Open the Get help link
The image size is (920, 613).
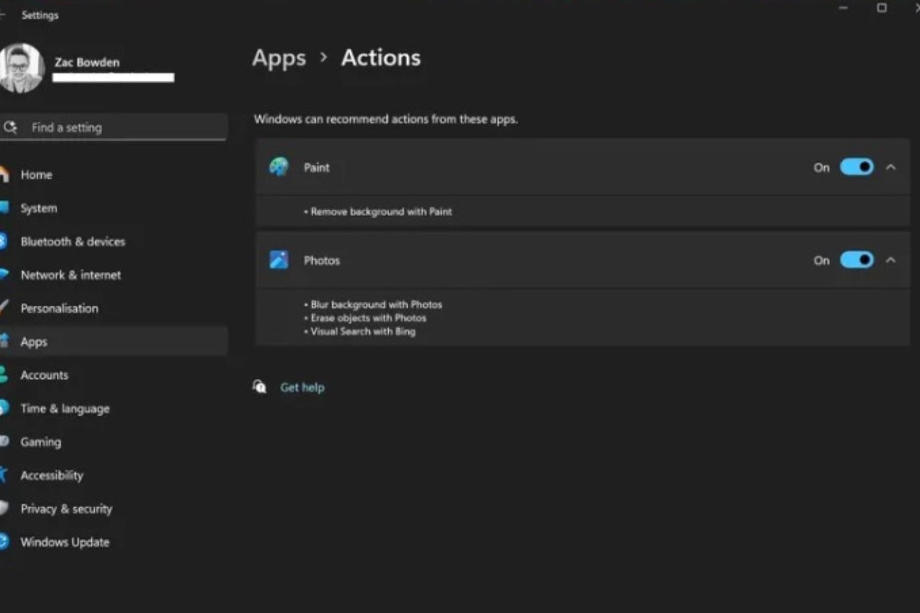[302, 387]
